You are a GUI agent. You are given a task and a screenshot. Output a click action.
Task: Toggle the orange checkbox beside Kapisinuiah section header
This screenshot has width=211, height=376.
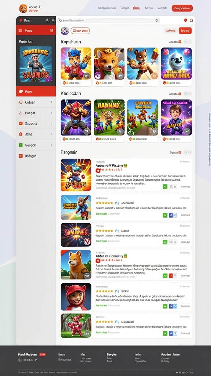180,42
